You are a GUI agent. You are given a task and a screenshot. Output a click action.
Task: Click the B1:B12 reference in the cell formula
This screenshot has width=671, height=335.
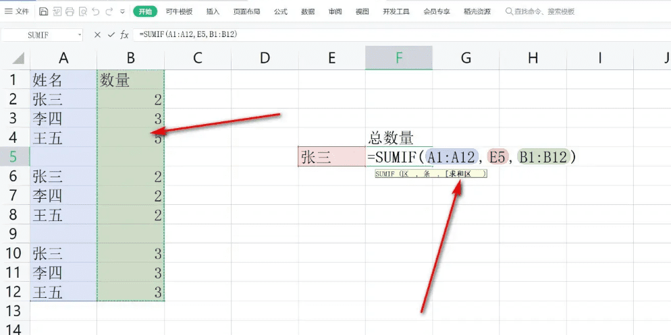[544, 157]
